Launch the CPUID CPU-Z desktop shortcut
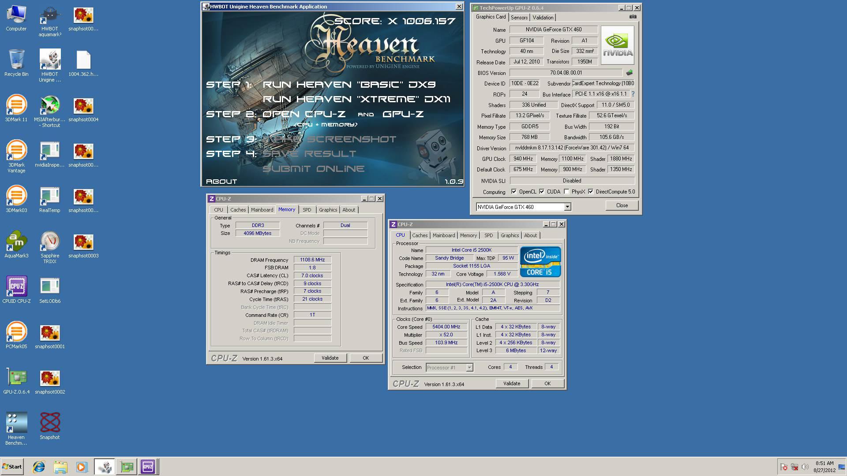847x476 pixels. [x=16, y=290]
